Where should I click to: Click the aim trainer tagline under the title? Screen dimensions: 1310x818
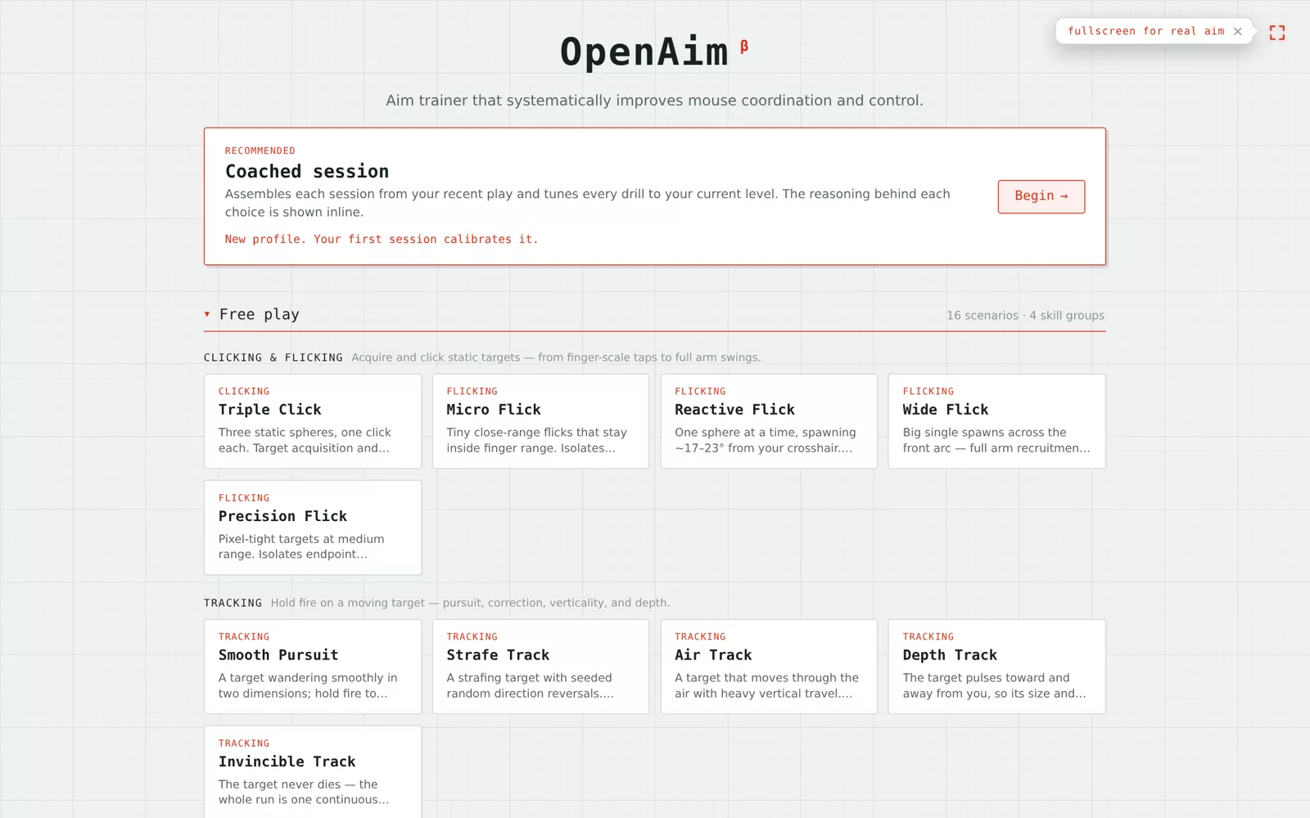(x=654, y=101)
